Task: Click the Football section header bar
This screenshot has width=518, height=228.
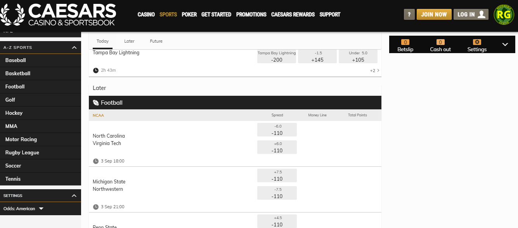Action: pos(235,103)
